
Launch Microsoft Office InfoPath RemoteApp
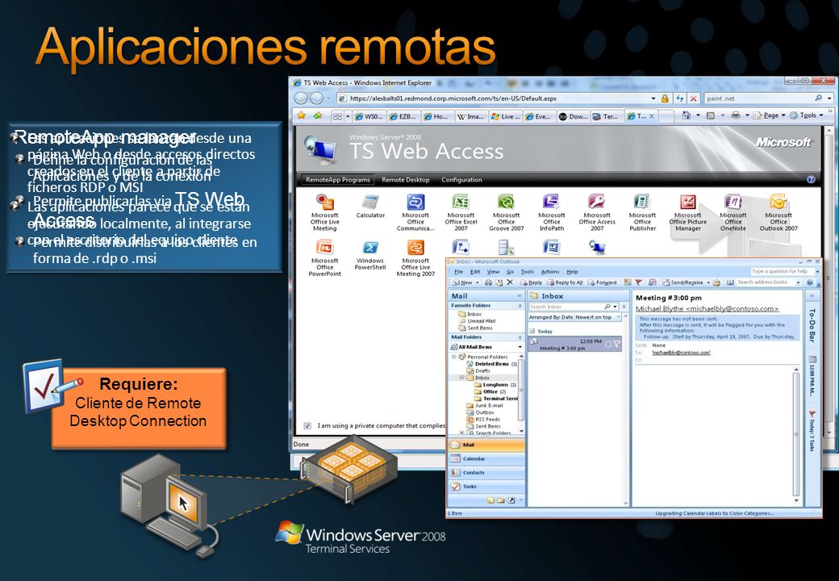[551, 212]
